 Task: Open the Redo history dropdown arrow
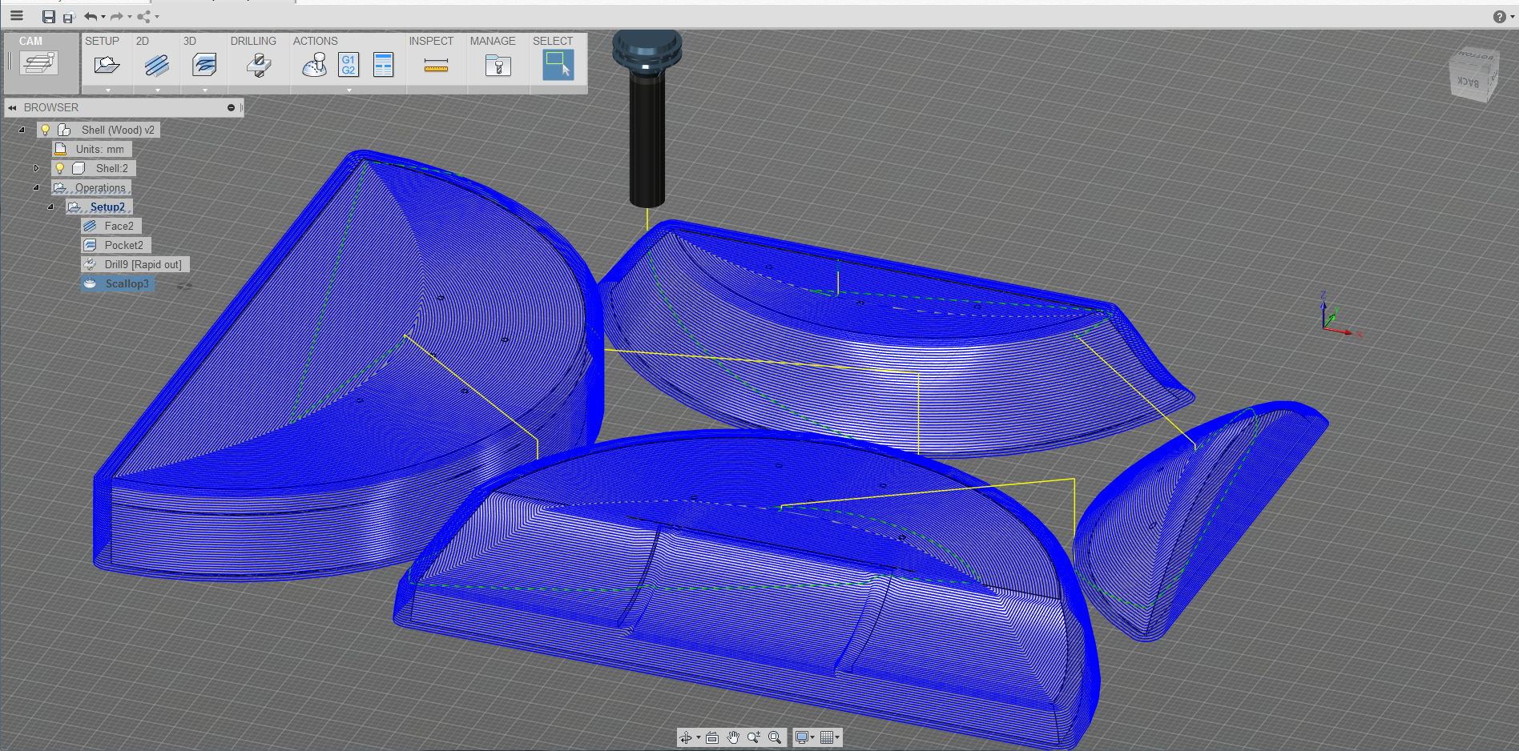(130, 17)
